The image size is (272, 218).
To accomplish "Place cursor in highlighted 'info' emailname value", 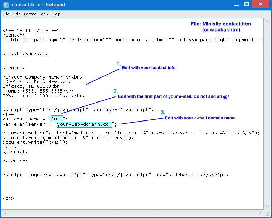I will click(57, 119).
